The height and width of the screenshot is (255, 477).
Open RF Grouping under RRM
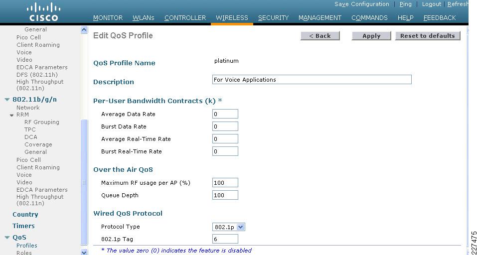[x=42, y=122]
